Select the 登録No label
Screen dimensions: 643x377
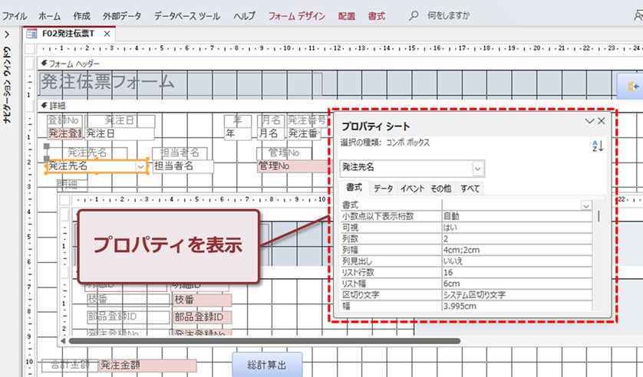coord(64,120)
